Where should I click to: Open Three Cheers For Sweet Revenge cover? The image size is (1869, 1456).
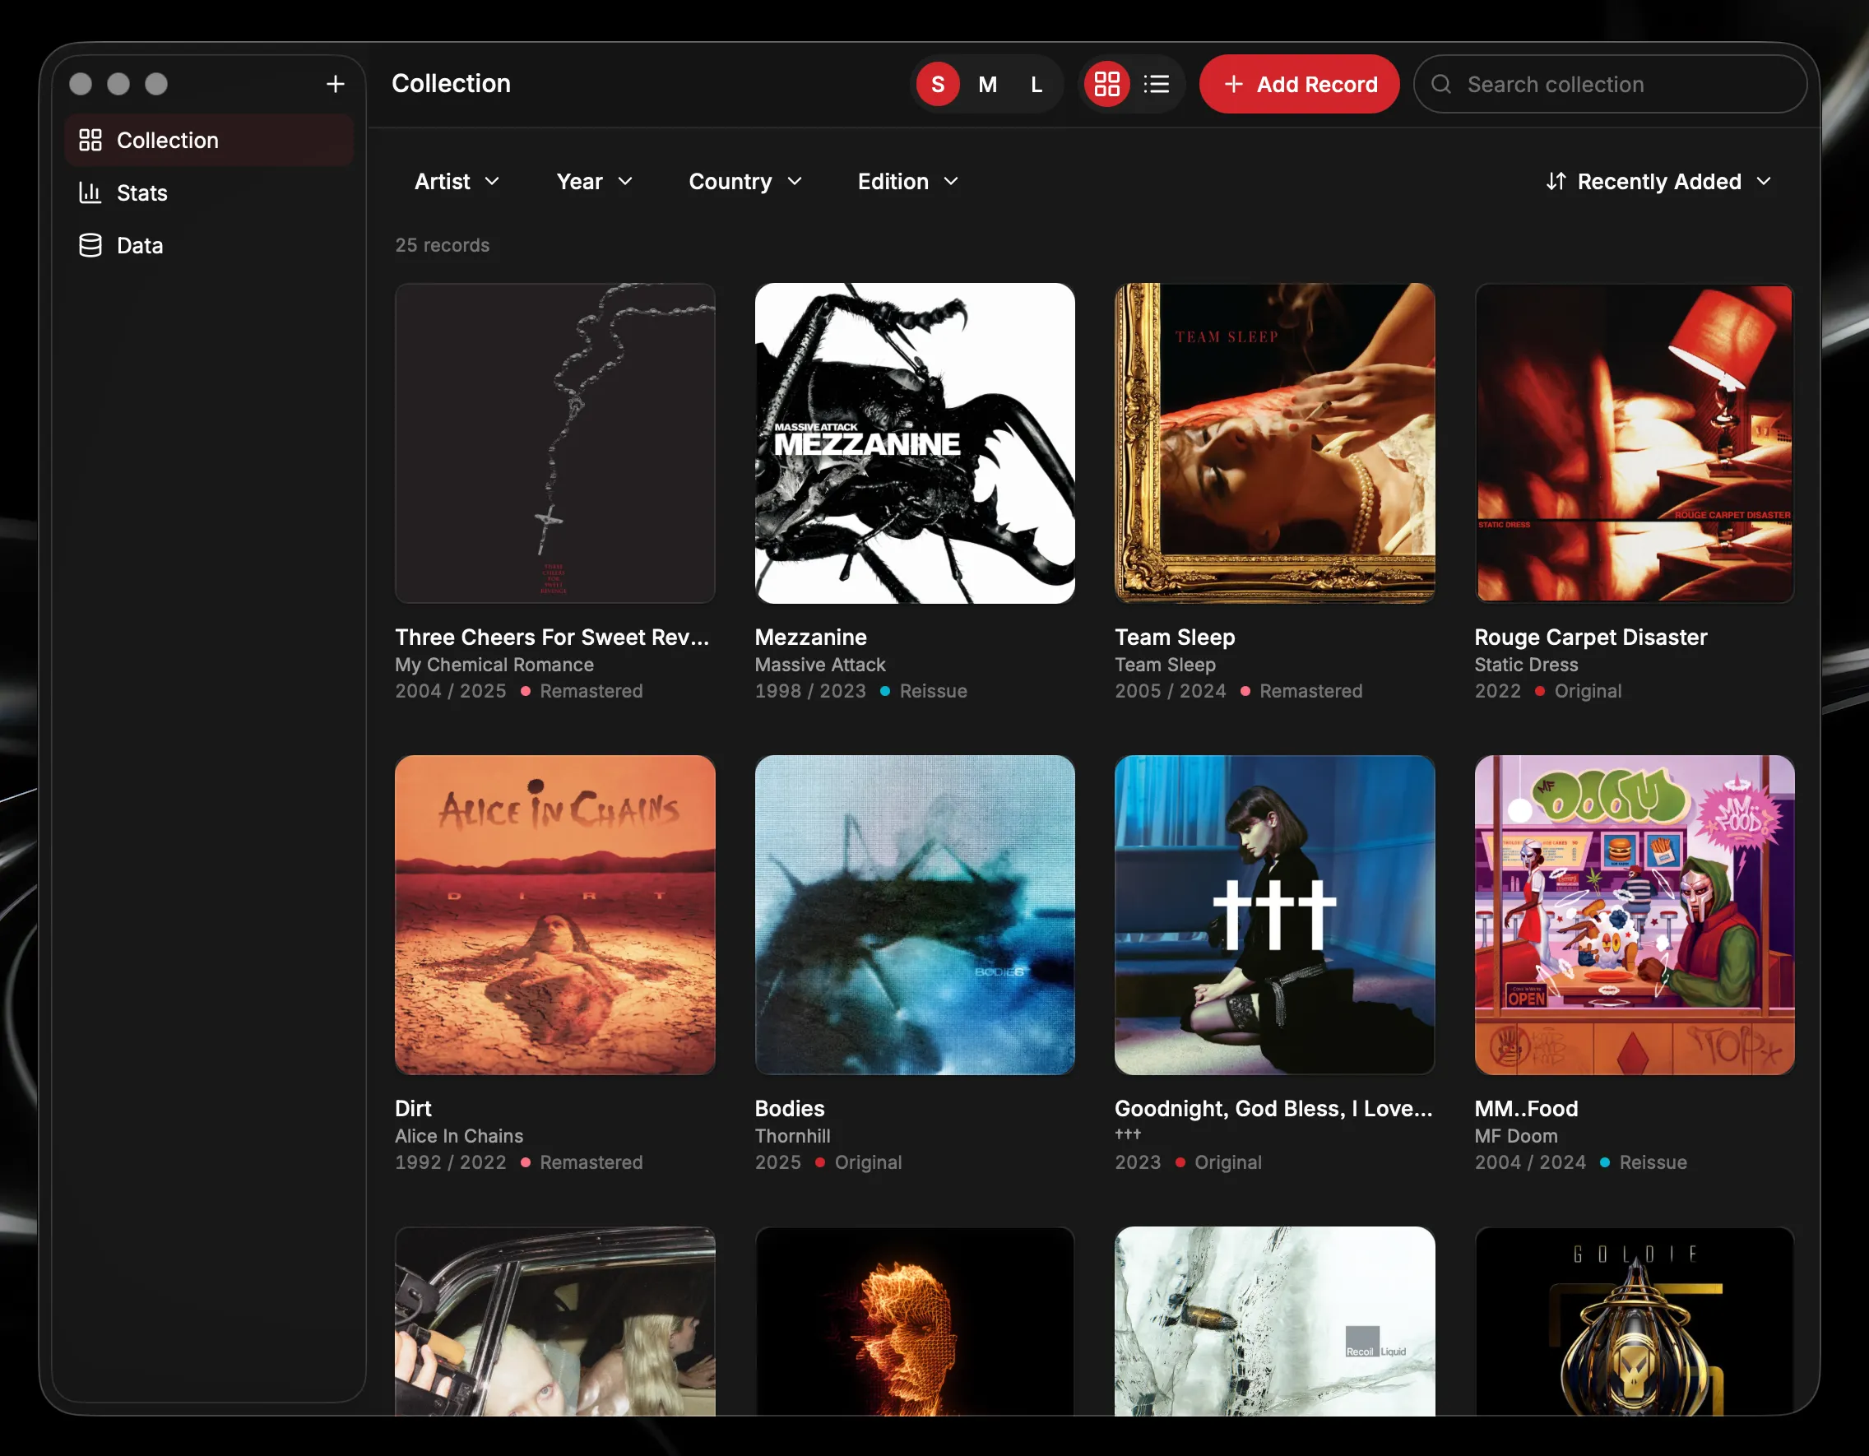pos(554,443)
